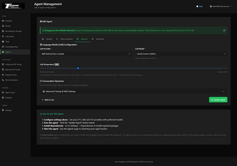Click the Update Agent button
237x166 pixels.
218,100
